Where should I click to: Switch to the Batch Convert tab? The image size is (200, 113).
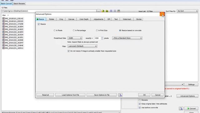click(x=6, y=3)
